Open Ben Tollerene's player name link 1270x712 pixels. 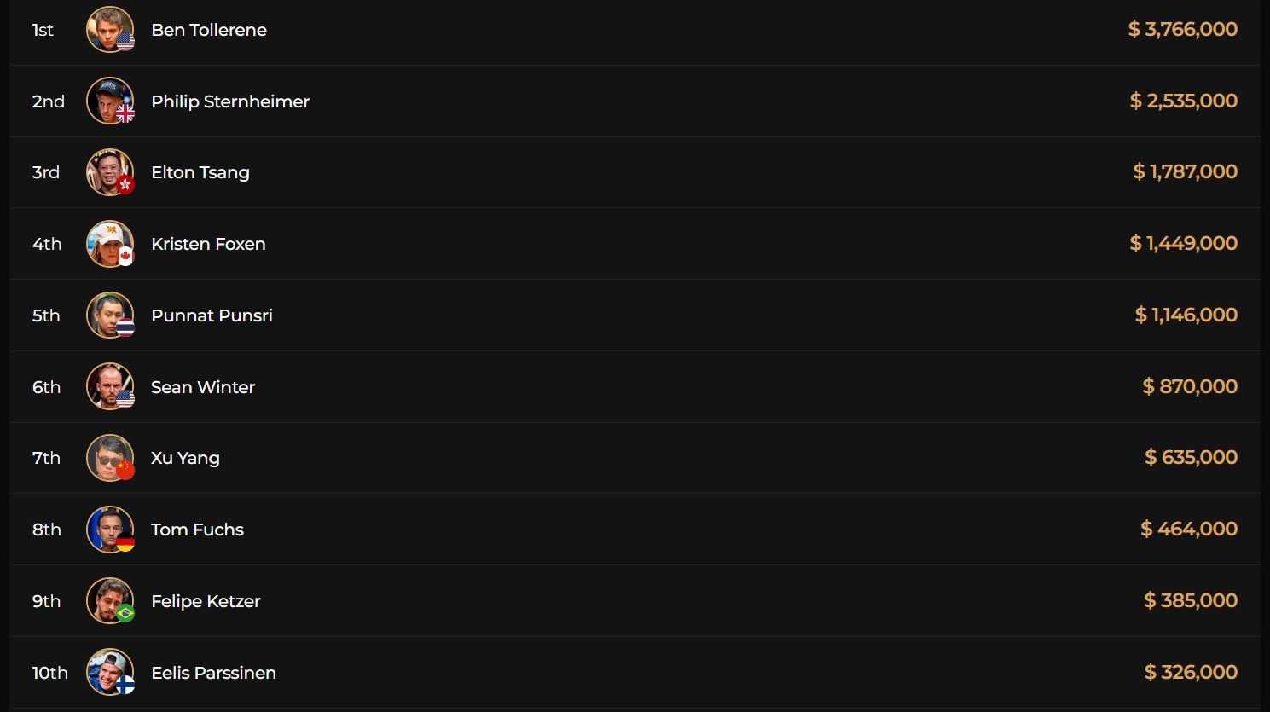click(209, 30)
